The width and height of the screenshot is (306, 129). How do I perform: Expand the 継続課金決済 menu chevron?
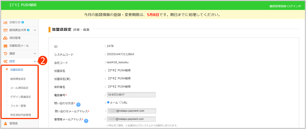(35, 30)
